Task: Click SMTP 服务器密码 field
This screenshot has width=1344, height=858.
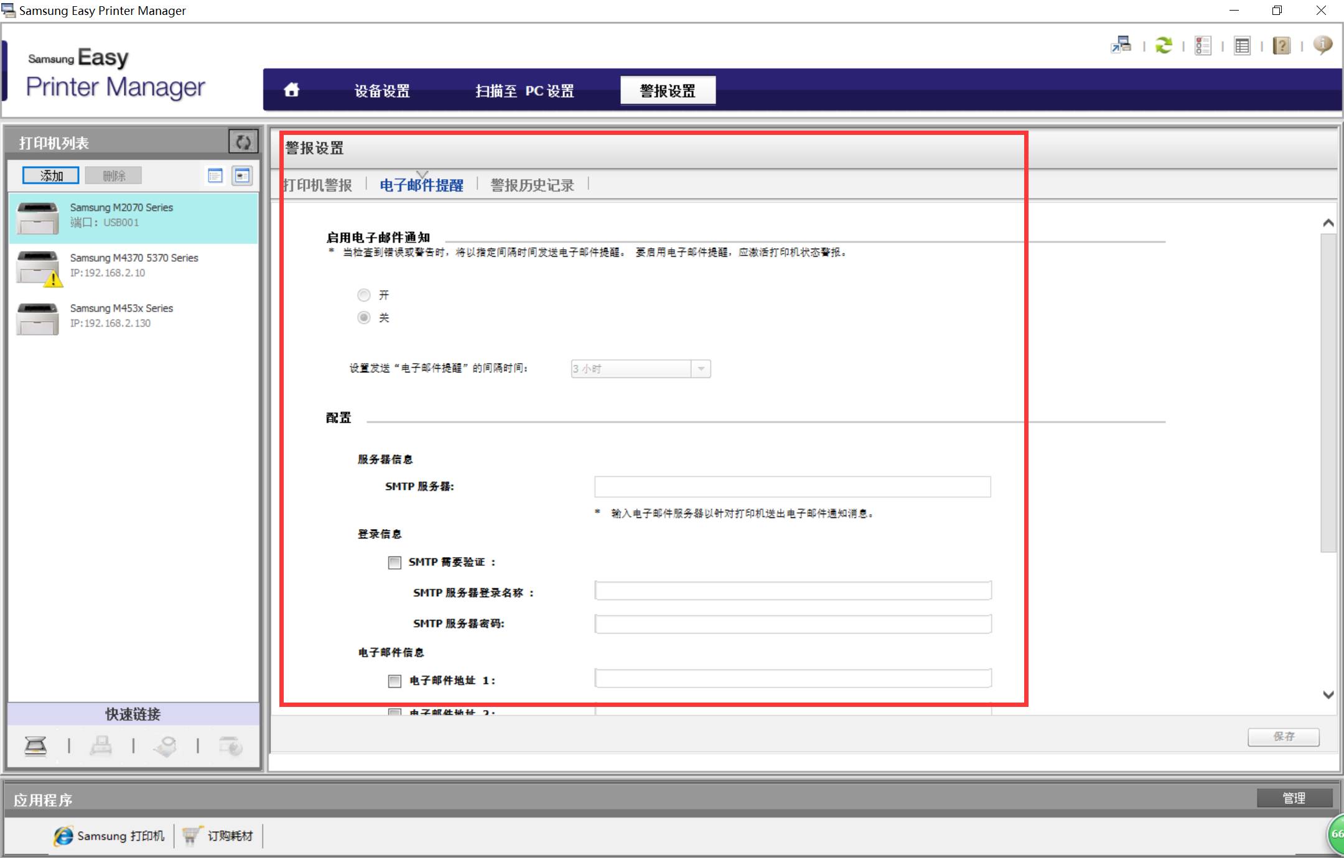Action: point(793,624)
